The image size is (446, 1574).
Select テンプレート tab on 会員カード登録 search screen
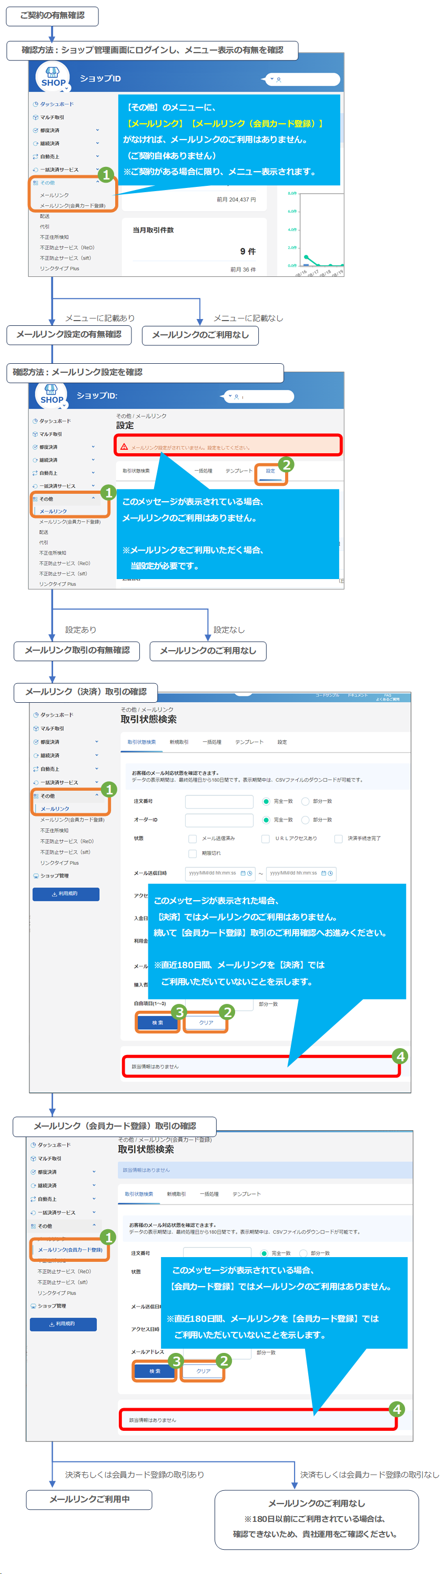click(x=247, y=1194)
